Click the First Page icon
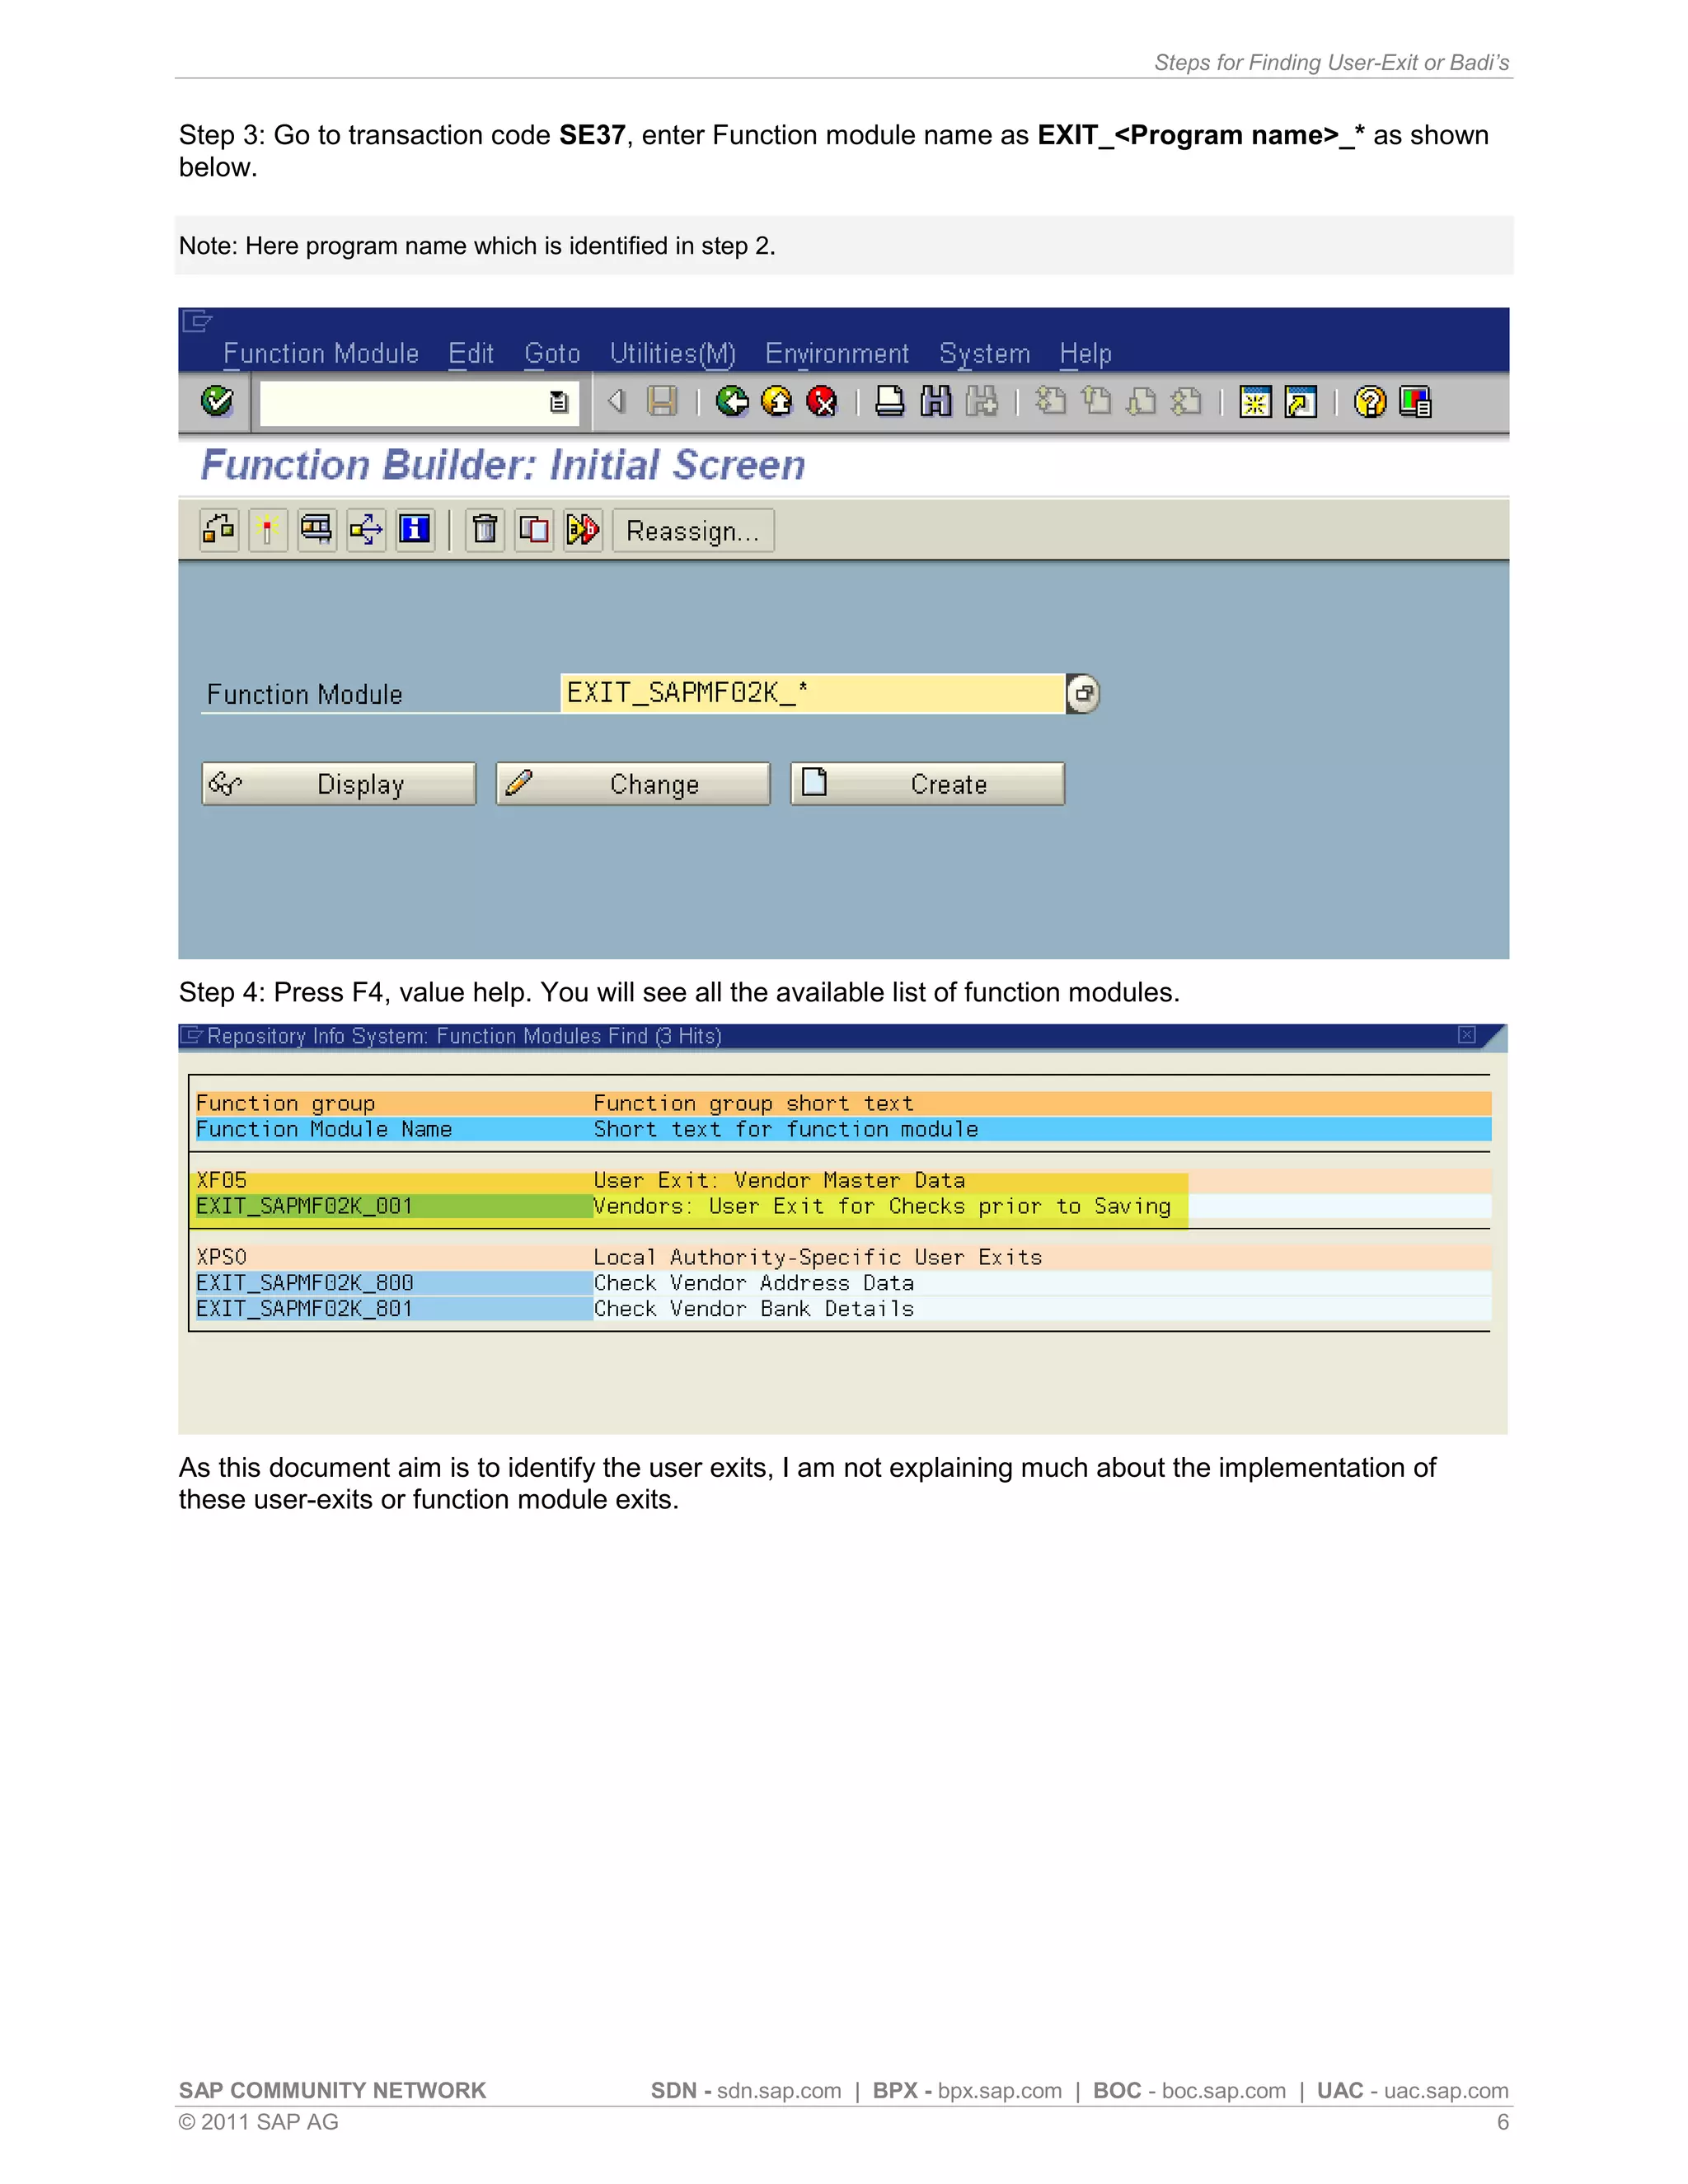The height and width of the screenshot is (2184, 1688). 1050,402
